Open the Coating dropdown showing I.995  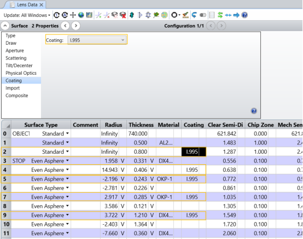97,40
